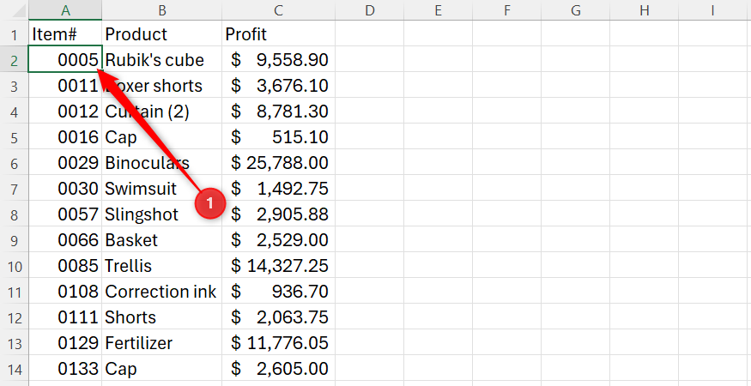This screenshot has height=386, width=751.
Task: Select cell containing 0066
Action: tap(65, 240)
